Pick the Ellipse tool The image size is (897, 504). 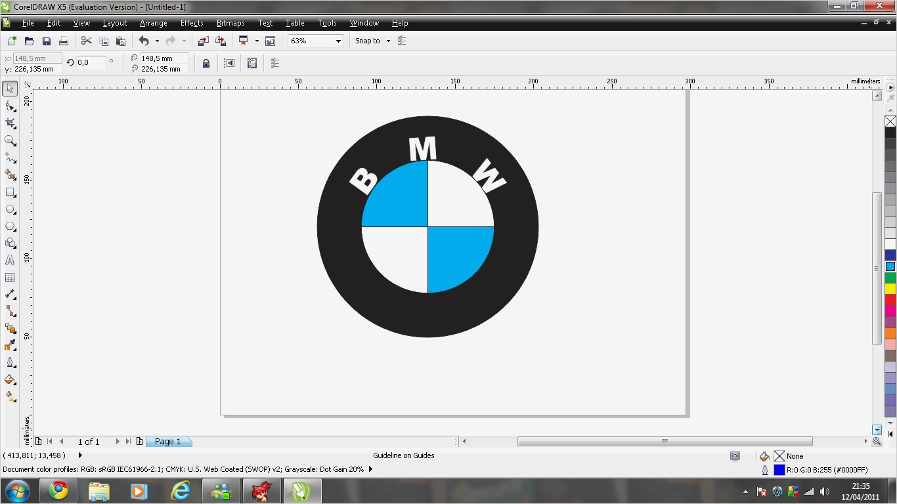tap(10, 209)
